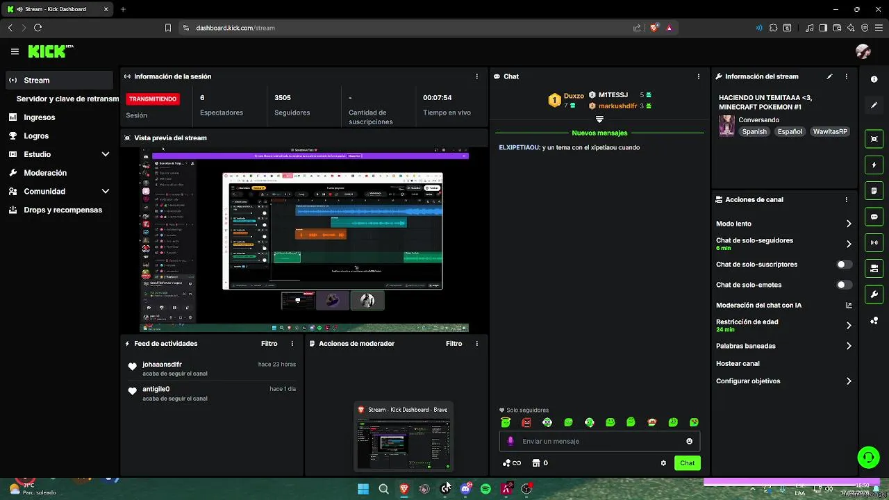Open the green headset support button
This screenshot has width=889, height=500.
868,457
